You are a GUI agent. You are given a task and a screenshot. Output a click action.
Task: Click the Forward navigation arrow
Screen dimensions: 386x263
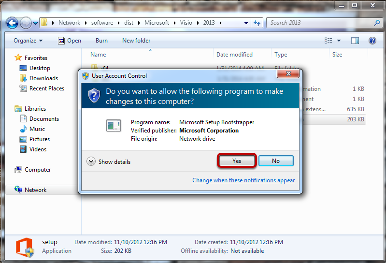[x=26, y=23]
